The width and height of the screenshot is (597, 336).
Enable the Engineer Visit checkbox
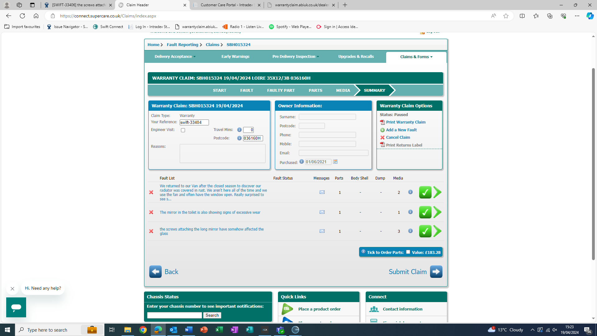pyautogui.click(x=183, y=130)
